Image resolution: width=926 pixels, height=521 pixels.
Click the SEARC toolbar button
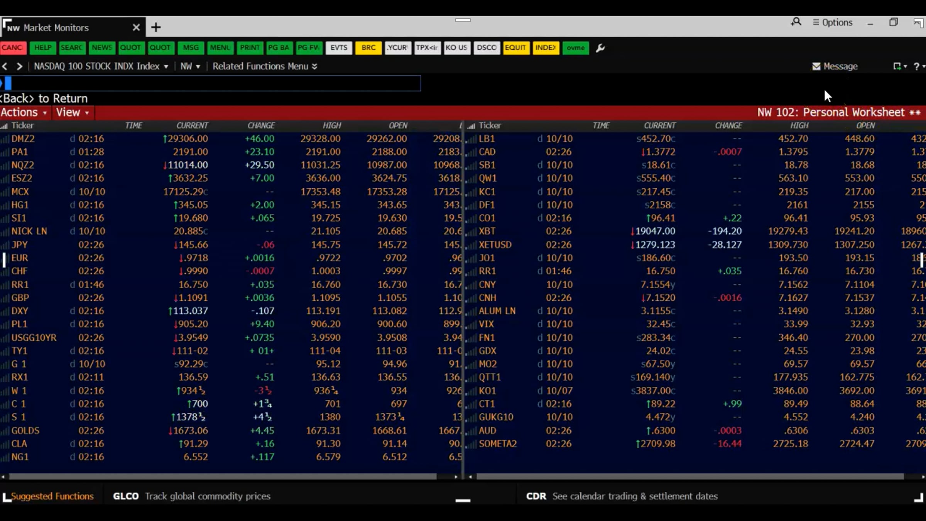72,48
